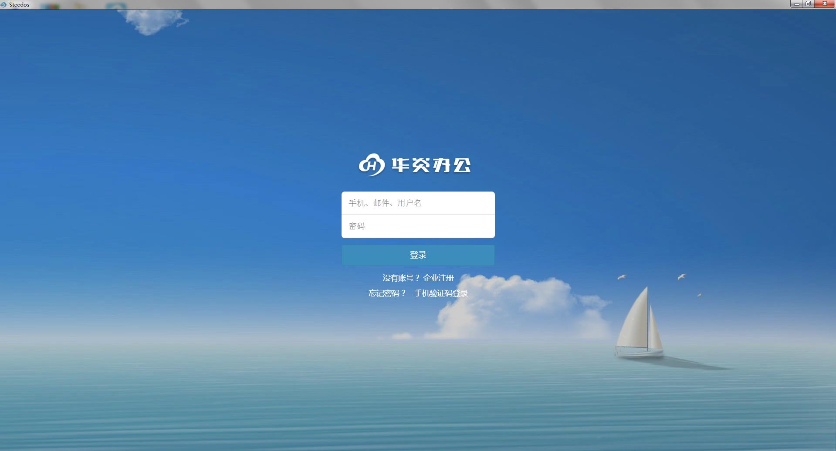Click the 没有账号？ prompt text
The image size is (836, 451).
[x=399, y=277]
